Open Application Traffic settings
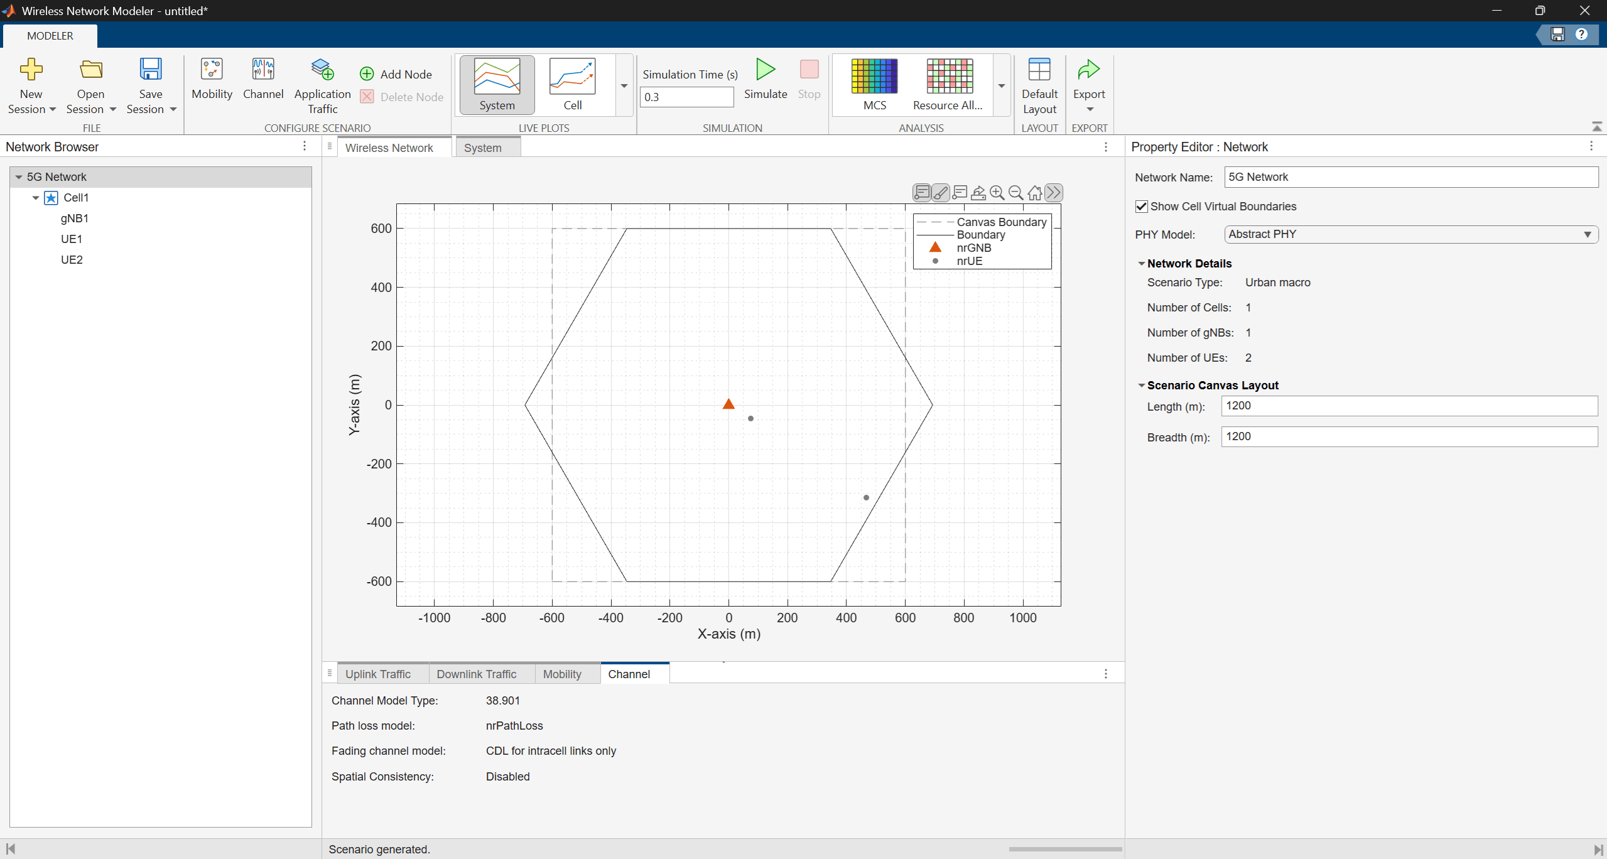 coord(322,86)
